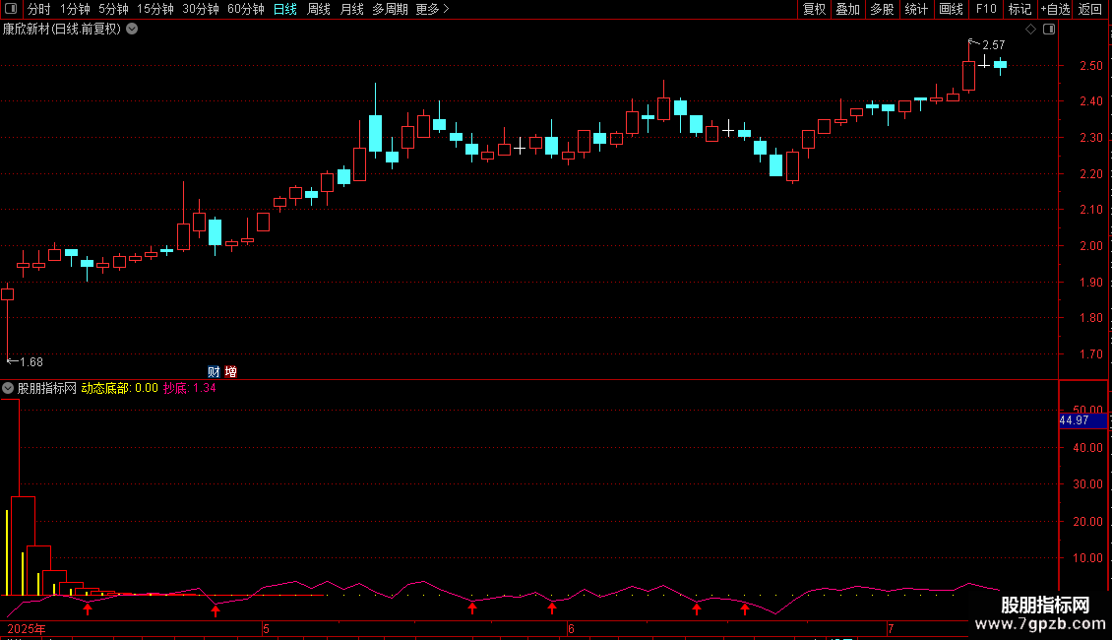Image resolution: width=1112 pixels, height=640 pixels.
Task: Switch to 日线 daily chart
Action: [285, 9]
